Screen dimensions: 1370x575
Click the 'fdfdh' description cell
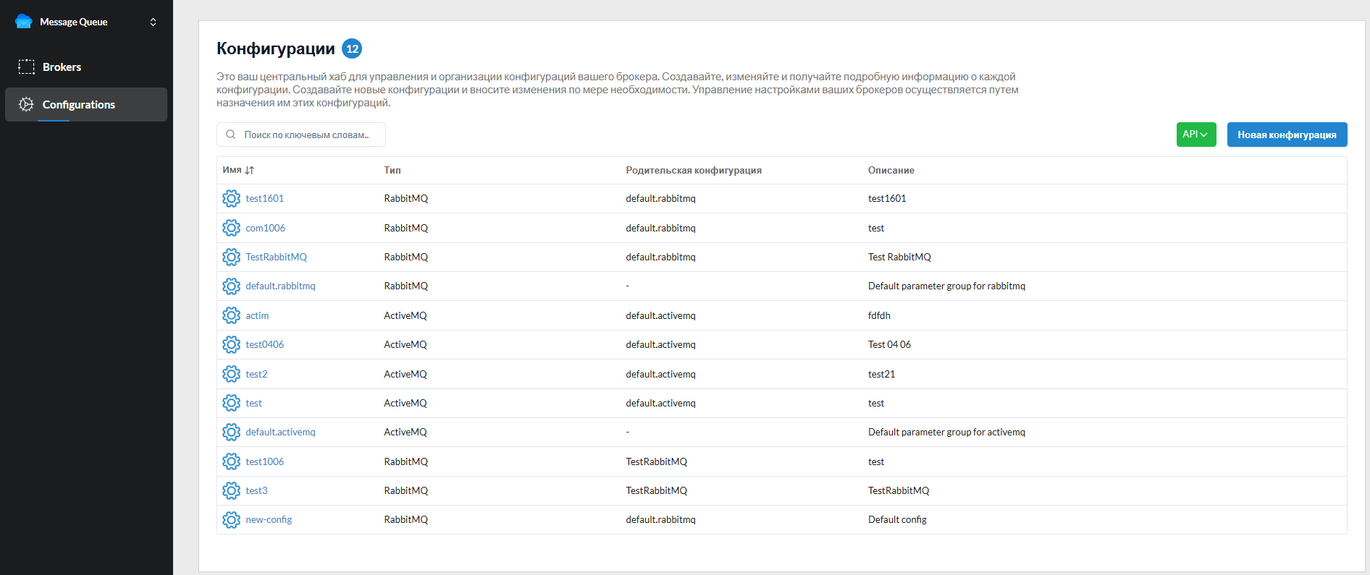click(x=879, y=315)
